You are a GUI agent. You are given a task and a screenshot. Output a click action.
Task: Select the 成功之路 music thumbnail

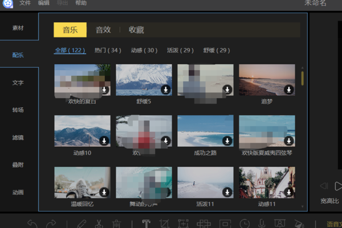[x=205, y=131]
